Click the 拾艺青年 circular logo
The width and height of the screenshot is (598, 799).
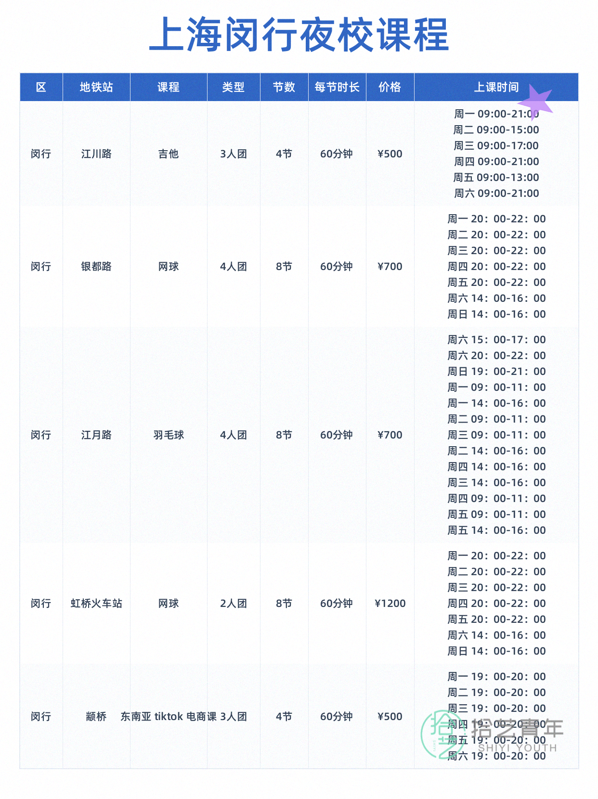coord(441,734)
